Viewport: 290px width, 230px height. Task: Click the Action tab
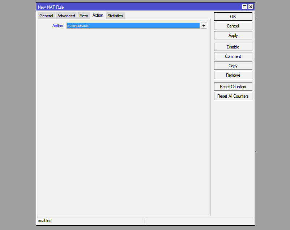click(x=98, y=15)
